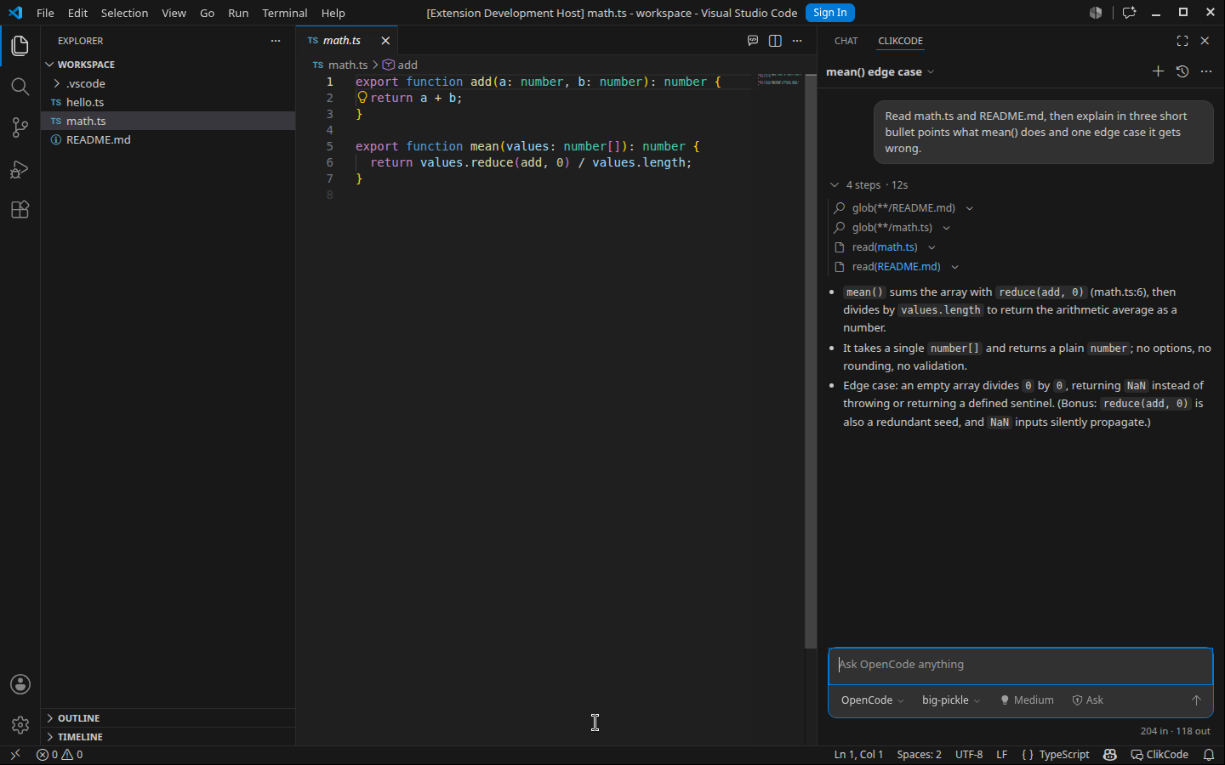The image size is (1225, 765).
Task: Open ClikCode session history icon
Action: (x=1182, y=71)
